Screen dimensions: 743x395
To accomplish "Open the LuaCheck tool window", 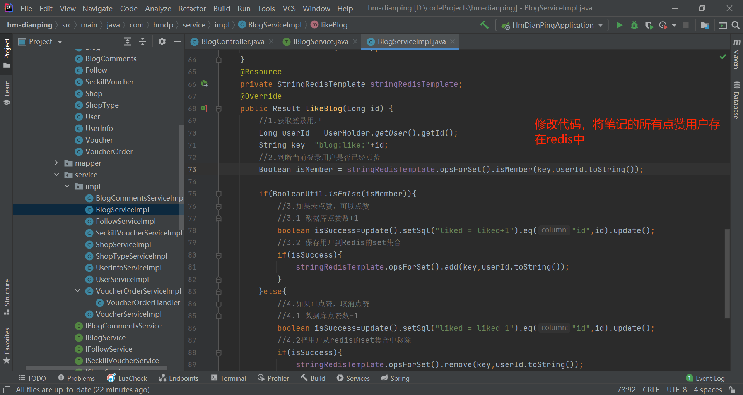I will pos(127,378).
